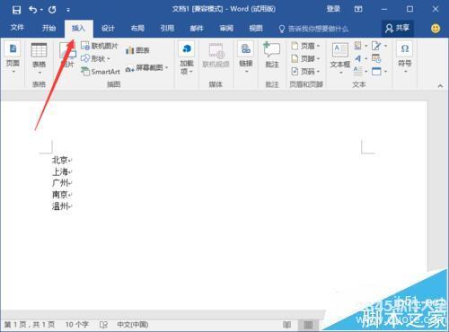Insert a Comment (批注)
Viewport: 449px width, 332px height.
(272, 55)
